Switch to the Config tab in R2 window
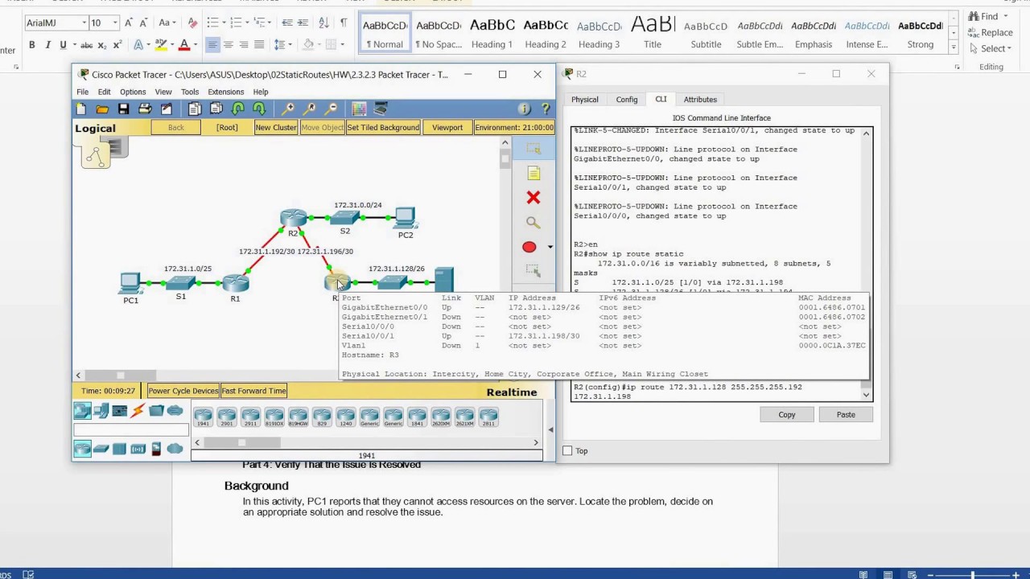1030x579 pixels. click(627, 100)
